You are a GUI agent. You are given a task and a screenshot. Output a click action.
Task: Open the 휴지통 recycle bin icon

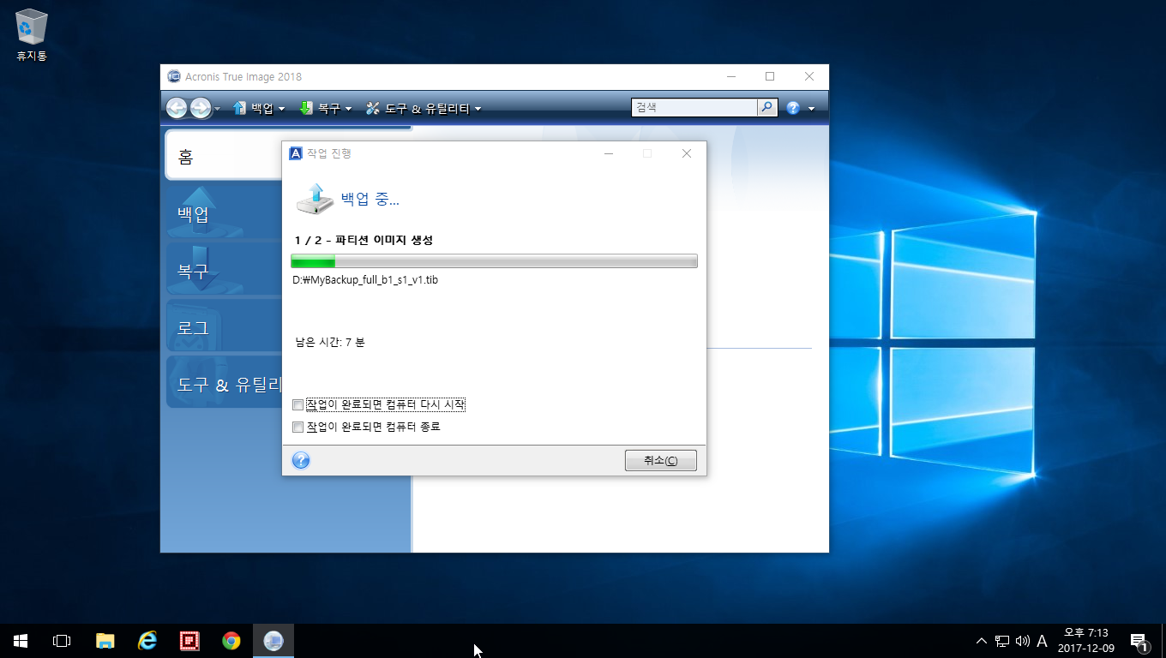[x=32, y=34]
